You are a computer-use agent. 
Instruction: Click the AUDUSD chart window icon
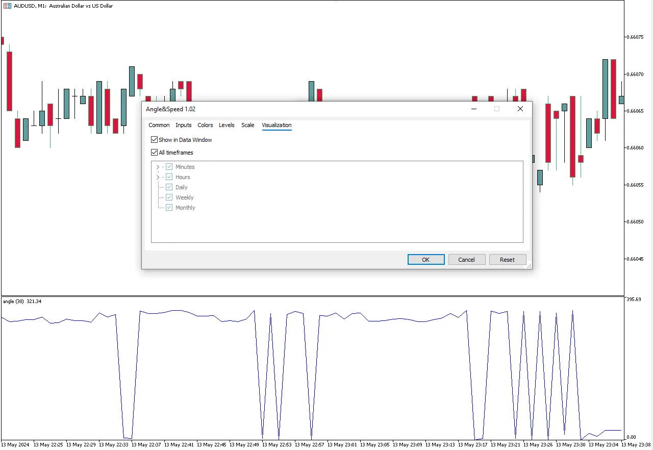tap(7, 6)
